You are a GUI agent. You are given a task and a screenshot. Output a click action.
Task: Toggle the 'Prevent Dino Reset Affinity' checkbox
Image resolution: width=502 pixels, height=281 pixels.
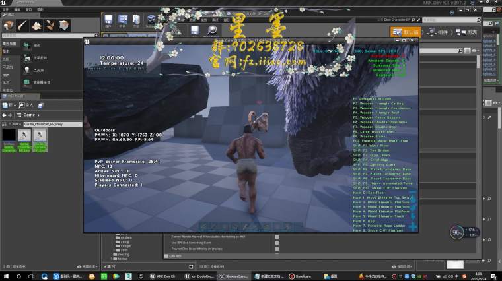click(x=277, y=249)
